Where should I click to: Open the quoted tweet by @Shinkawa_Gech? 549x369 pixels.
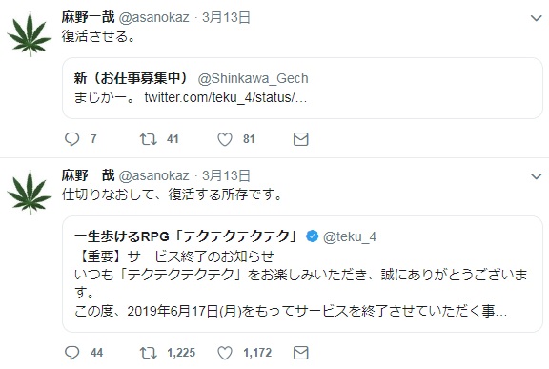[302, 89]
